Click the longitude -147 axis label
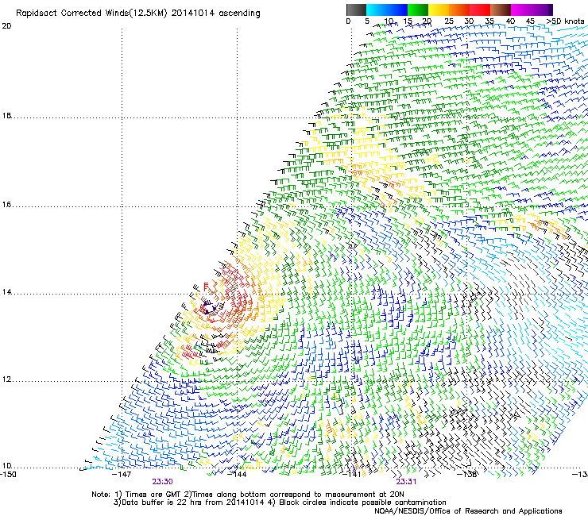Image resolution: width=588 pixels, height=516 pixels. (x=122, y=475)
